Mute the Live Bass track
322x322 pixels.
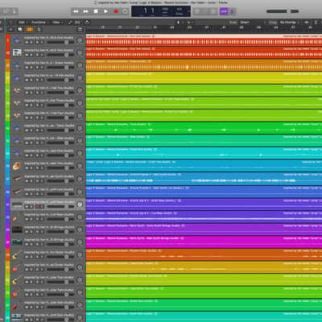coord(27,219)
